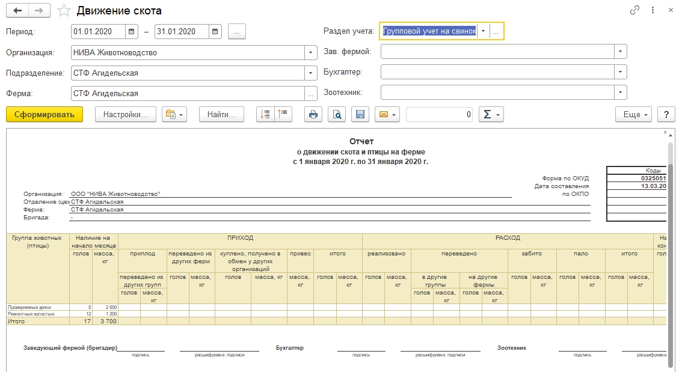Save the report with diskette icon
The height and width of the screenshot is (372, 685).
click(360, 114)
